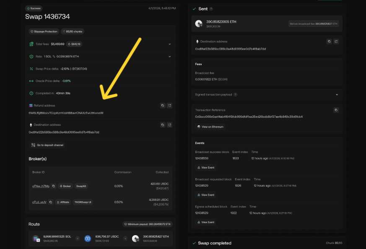Expand the Signed transaction payload section

[336, 94]
